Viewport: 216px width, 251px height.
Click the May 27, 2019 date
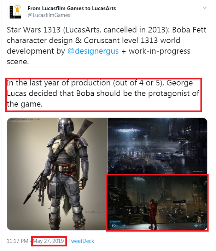coord(48,241)
